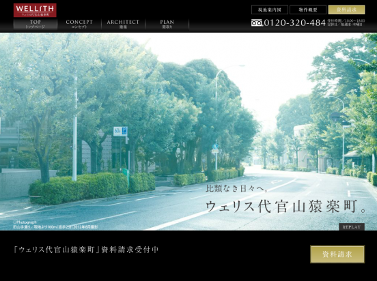
Task: Click the 「ウェリス代官山猿楽町」資料請求受付中 text
Action: point(86,250)
